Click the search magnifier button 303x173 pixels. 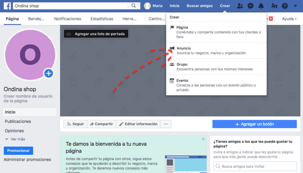click(x=133, y=6)
